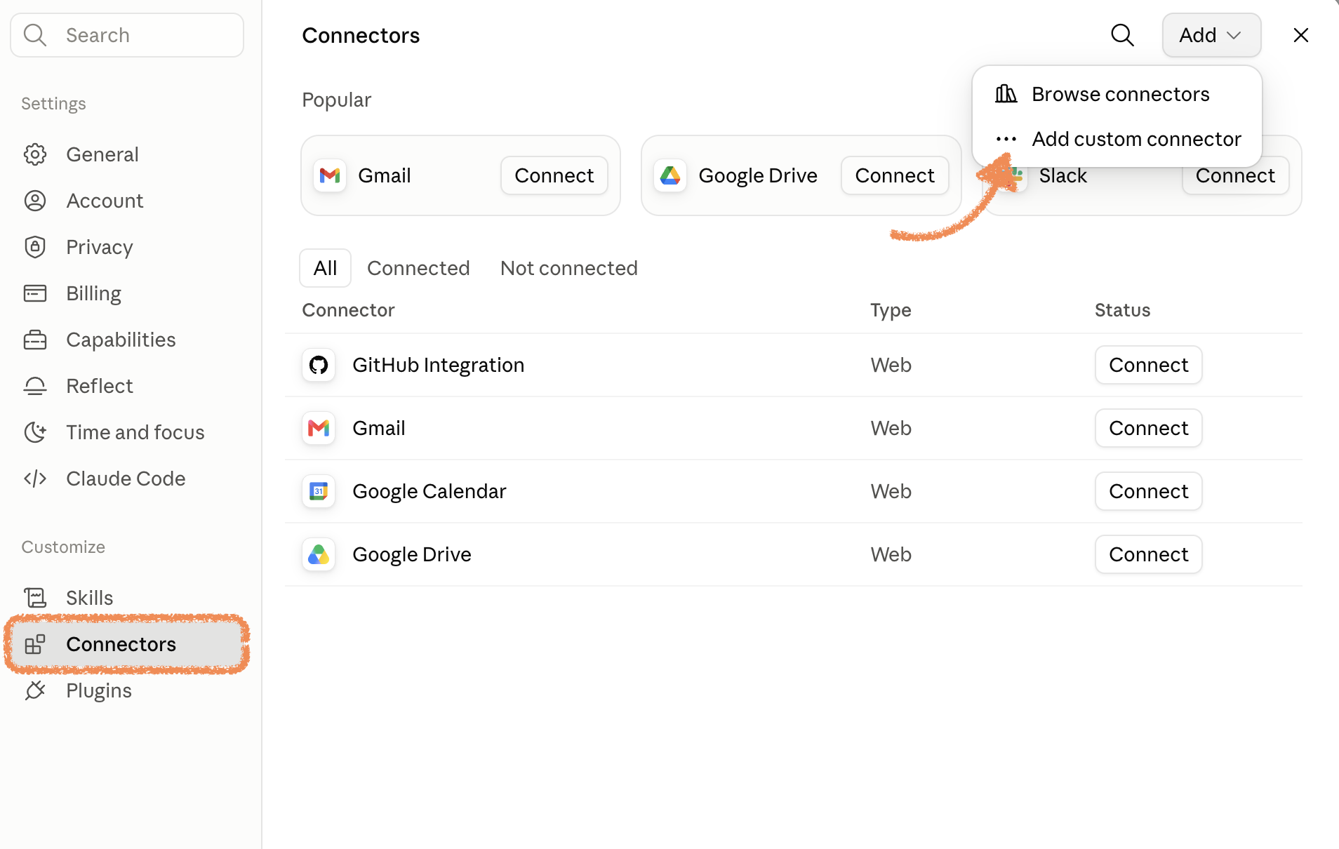This screenshot has width=1339, height=849.
Task: Open General settings label
Action: [x=102, y=154]
